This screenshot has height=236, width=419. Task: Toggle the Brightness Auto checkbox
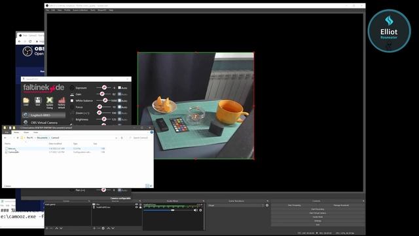(119, 119)
